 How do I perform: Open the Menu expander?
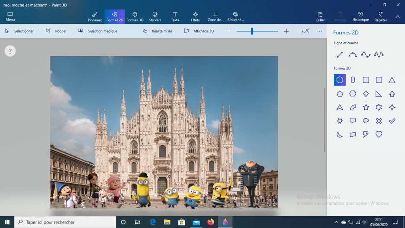[10, 16]
